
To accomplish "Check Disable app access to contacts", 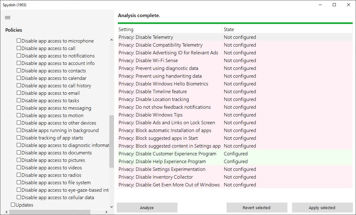I will point(19,71).
